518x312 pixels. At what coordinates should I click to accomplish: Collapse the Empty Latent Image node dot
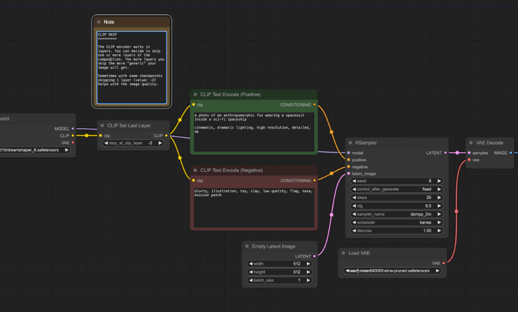tap(247, 246)
